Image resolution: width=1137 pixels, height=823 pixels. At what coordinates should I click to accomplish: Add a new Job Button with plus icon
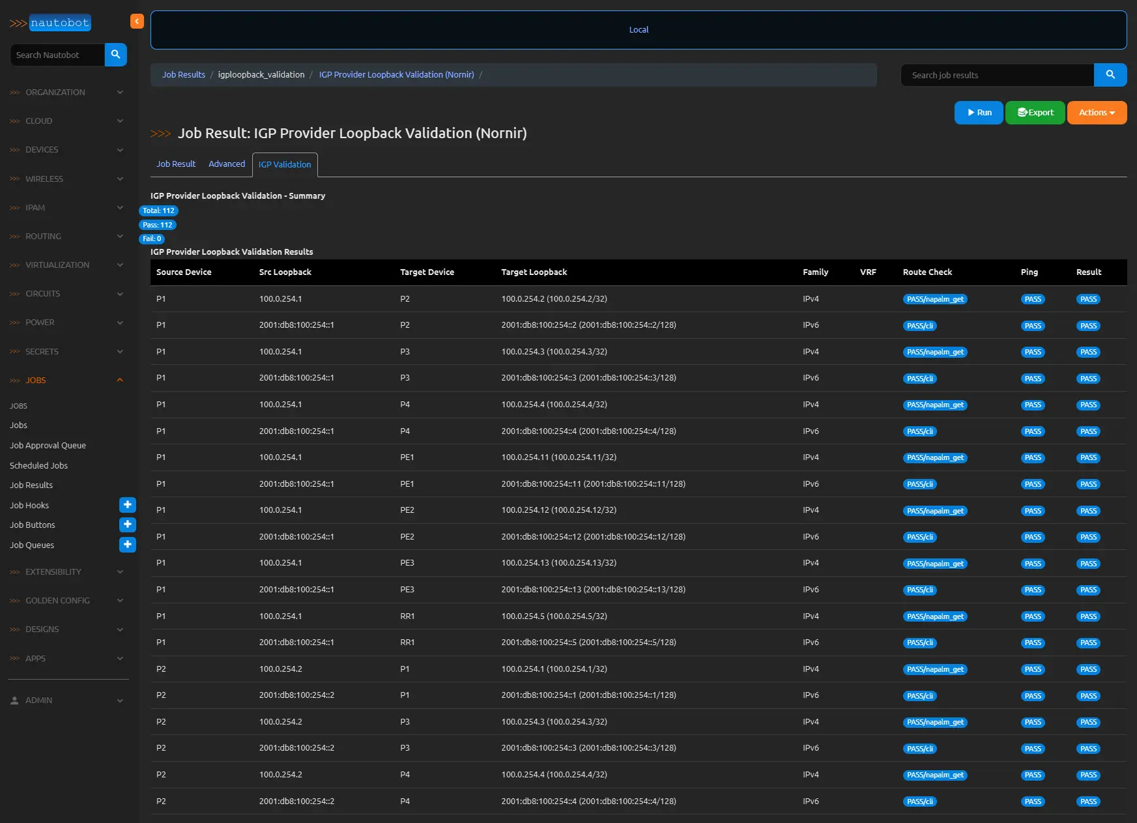click(128, 525)
